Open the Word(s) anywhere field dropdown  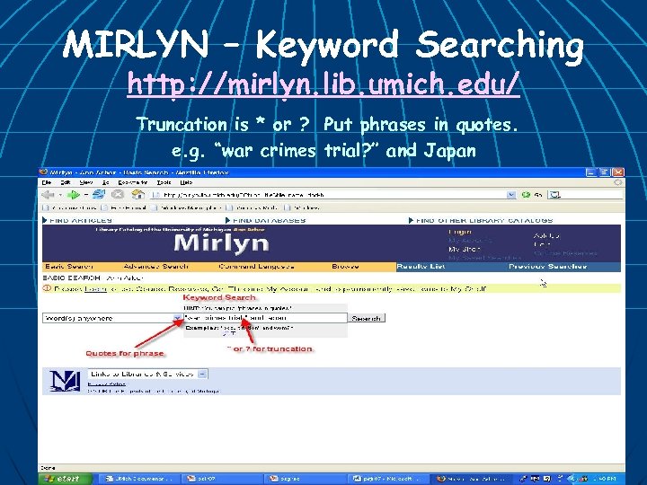click(177, 318)
